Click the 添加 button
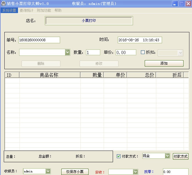This screenshot has height=175, width=192. click(164, 63)
